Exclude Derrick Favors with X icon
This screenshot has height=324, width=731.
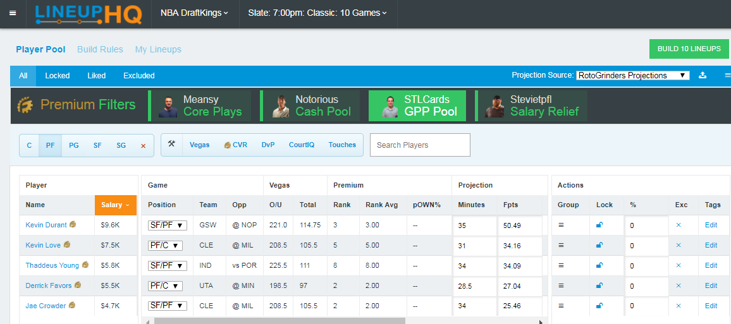tap(679, 286)
